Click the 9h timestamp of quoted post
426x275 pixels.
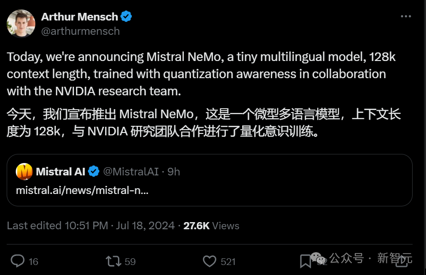(x=174, y=172)
